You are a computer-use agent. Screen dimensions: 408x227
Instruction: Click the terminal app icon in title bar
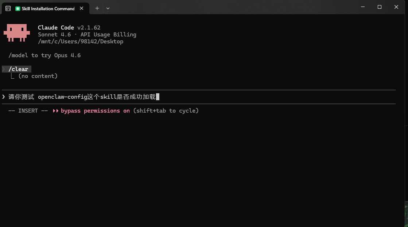coord(8,8)
